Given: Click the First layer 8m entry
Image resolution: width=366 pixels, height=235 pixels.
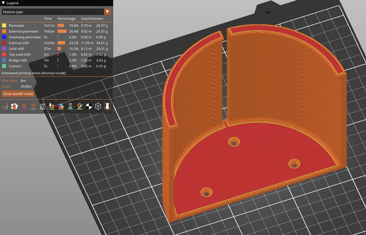Looking at the screenshot, I should tap(14, 81).
